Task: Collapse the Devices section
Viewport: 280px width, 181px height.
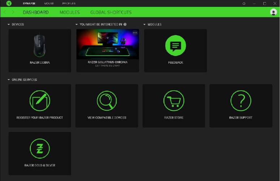Action: 9,25
